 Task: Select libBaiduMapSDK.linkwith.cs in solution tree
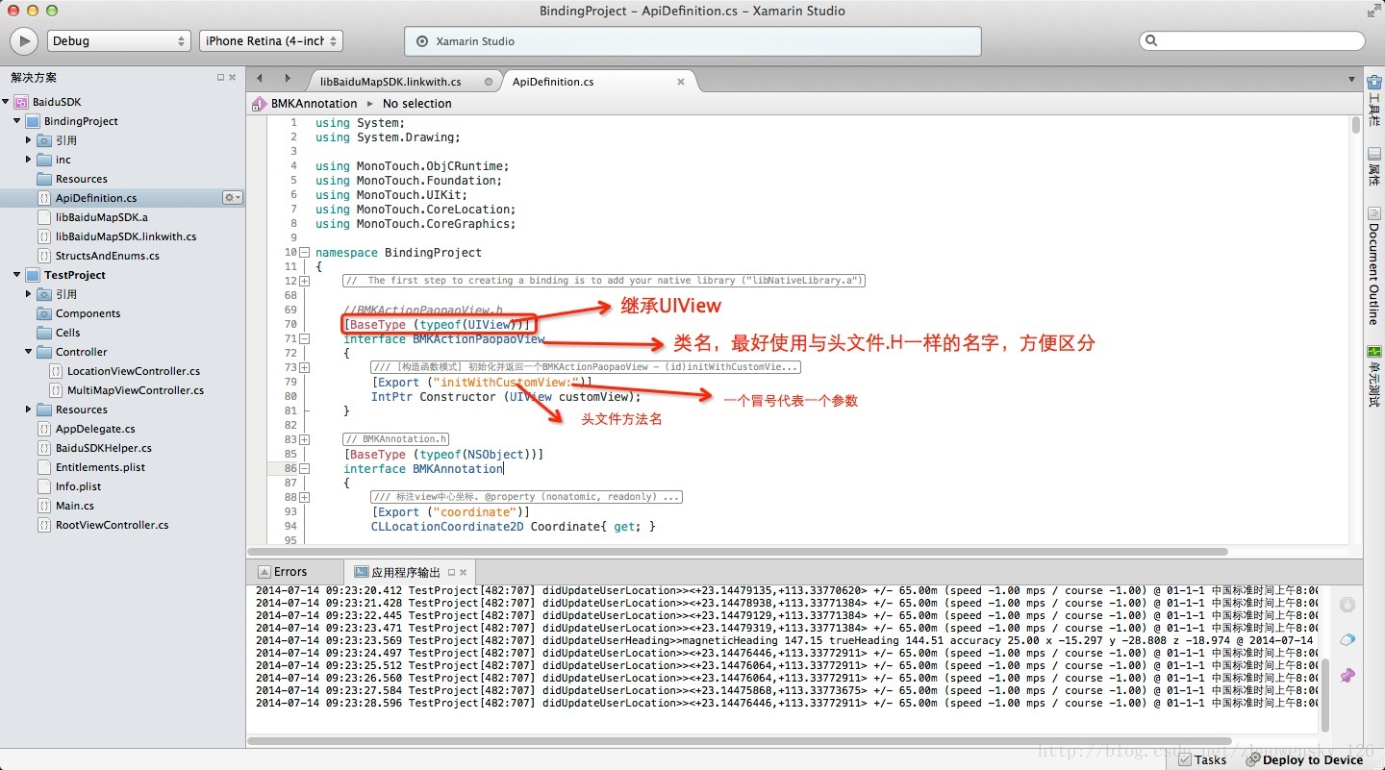(126, 236)
